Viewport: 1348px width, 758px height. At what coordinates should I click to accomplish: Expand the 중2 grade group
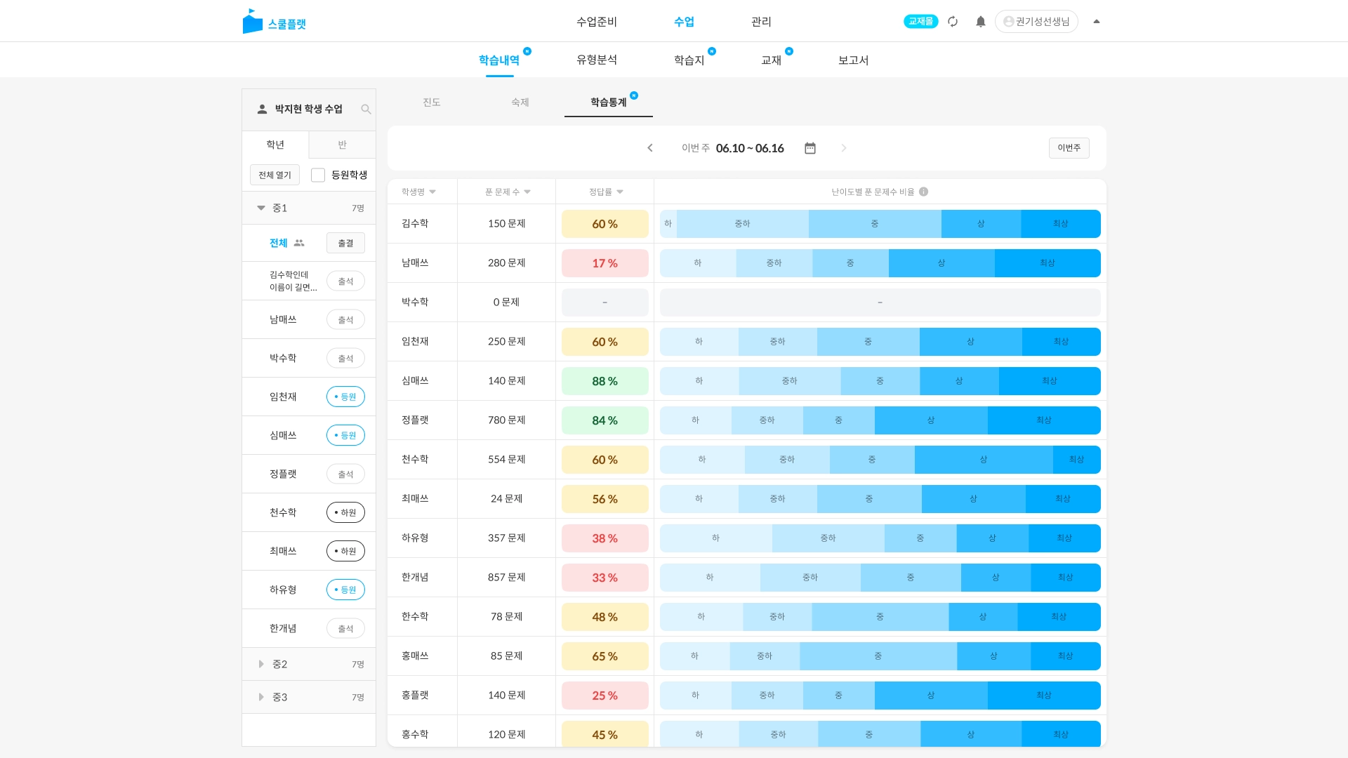[x=261, y=664]
